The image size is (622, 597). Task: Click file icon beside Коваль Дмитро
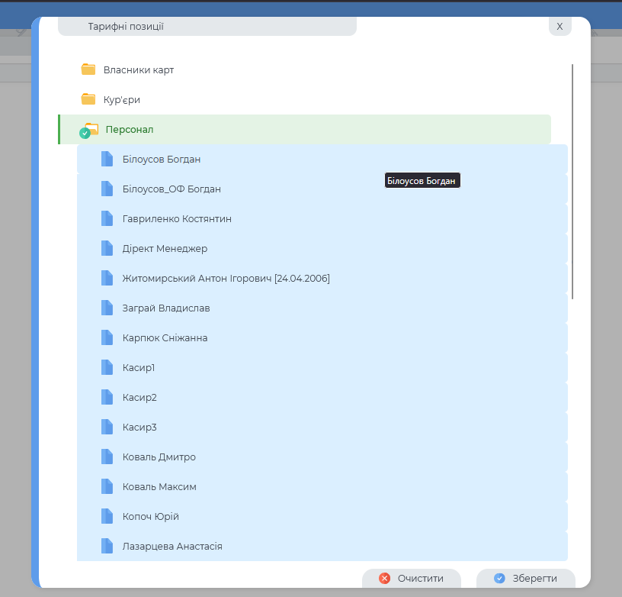107,457
